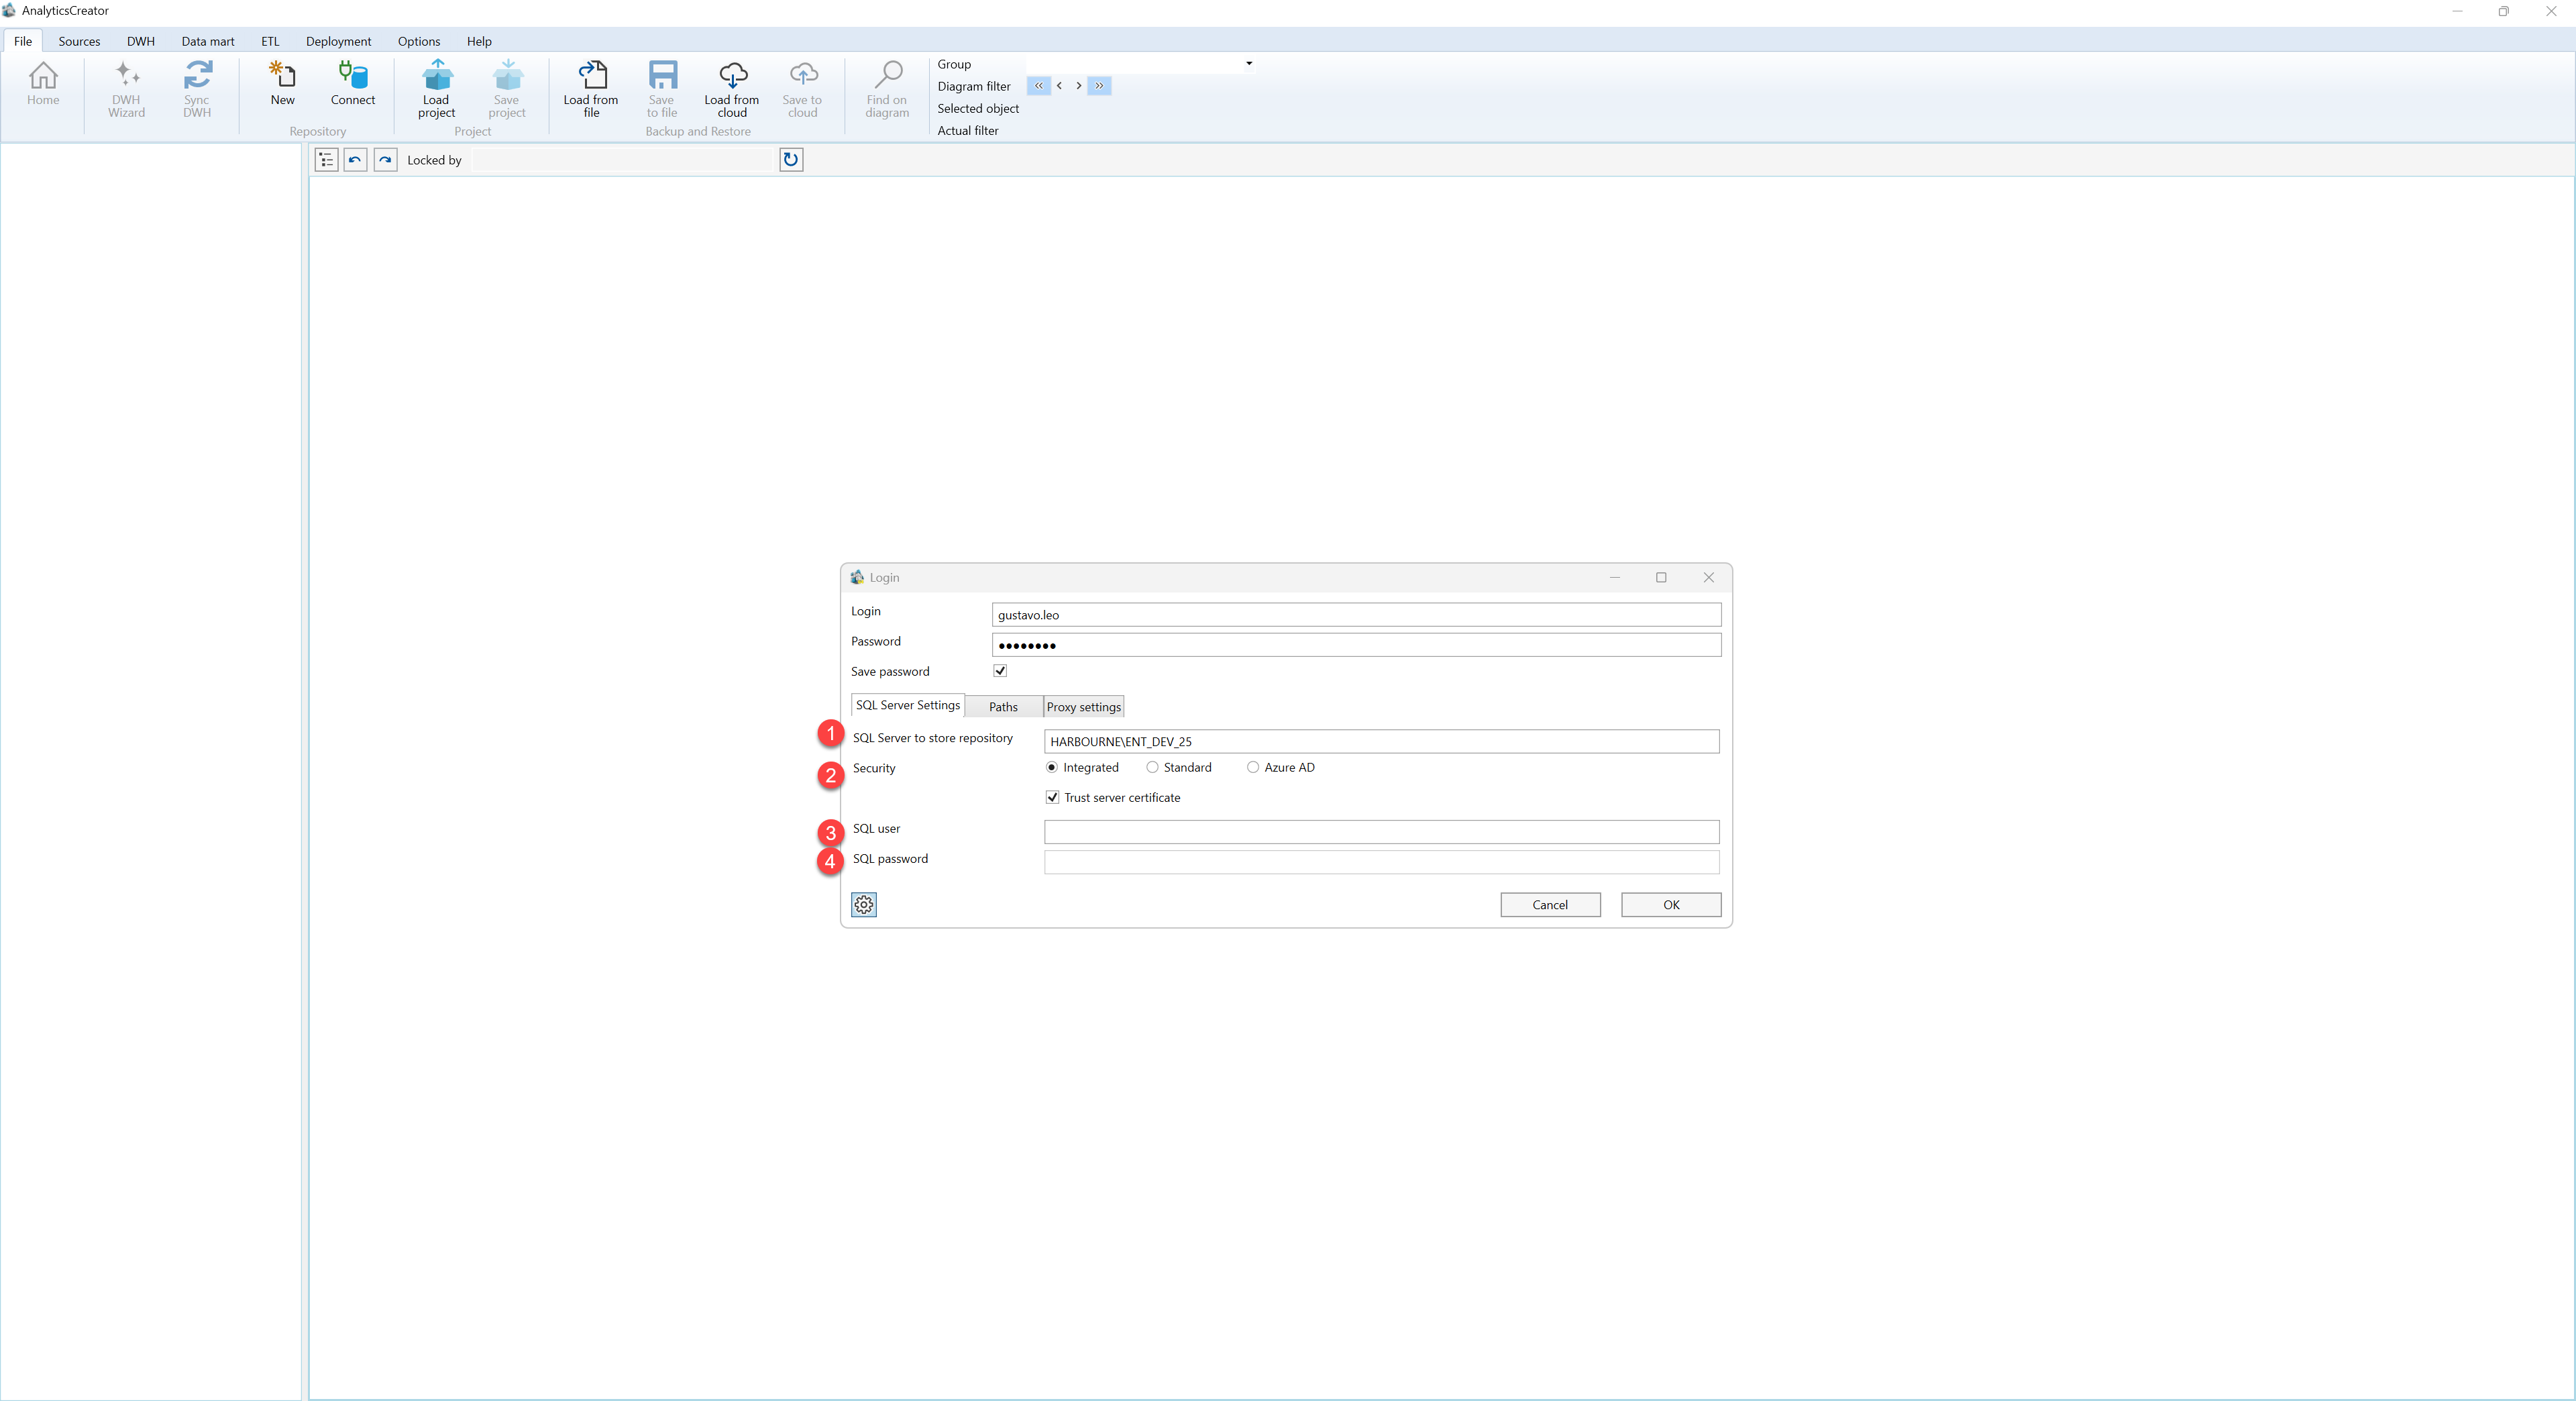Open the Help menu
The image size is (2576, 1401).
coord(479,41)
